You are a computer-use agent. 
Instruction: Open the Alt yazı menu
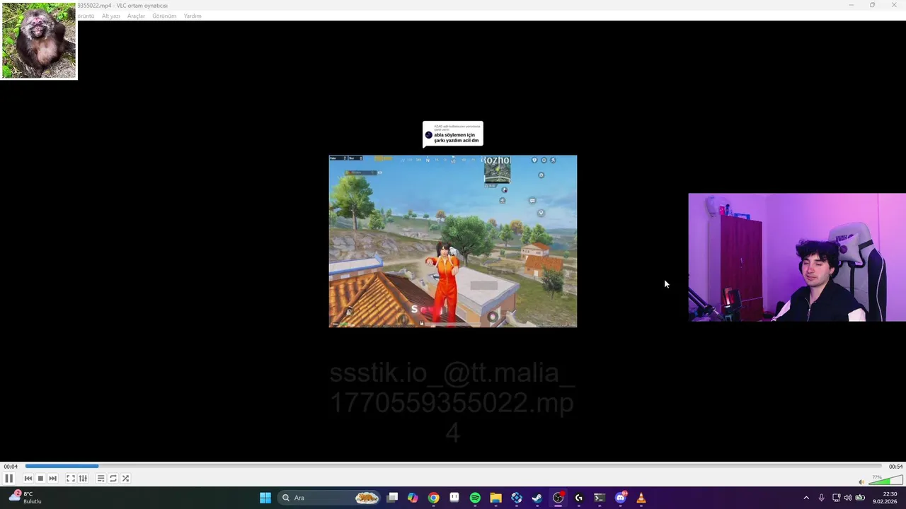pyautogui.click(x=111, y=16)
